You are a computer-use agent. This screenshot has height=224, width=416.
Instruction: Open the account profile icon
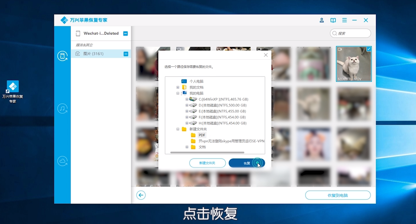(322, 20)
